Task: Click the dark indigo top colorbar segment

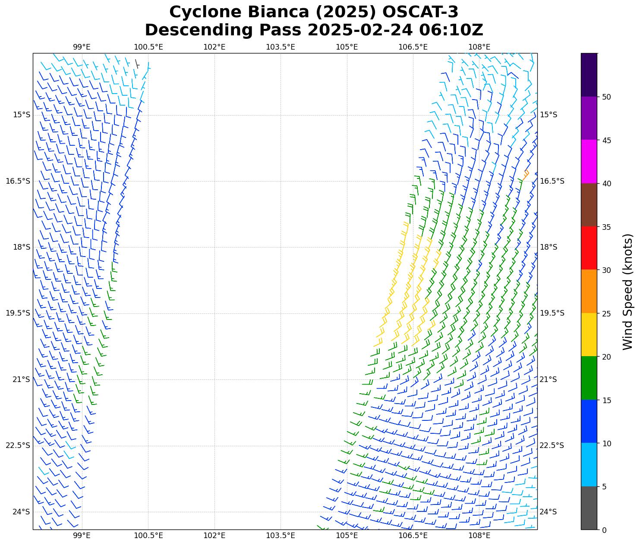Action: [x=589, y=75]
